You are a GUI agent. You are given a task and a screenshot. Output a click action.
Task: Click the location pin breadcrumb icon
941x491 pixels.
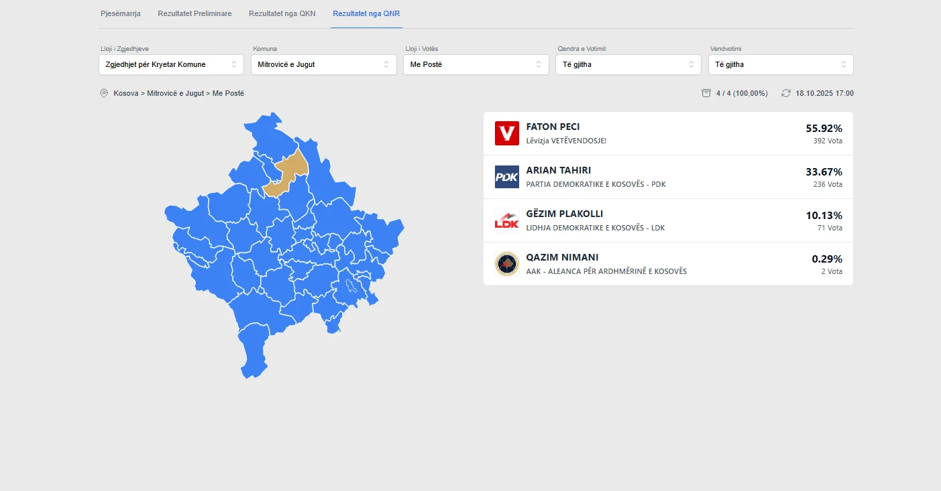[x=104, y=93]
